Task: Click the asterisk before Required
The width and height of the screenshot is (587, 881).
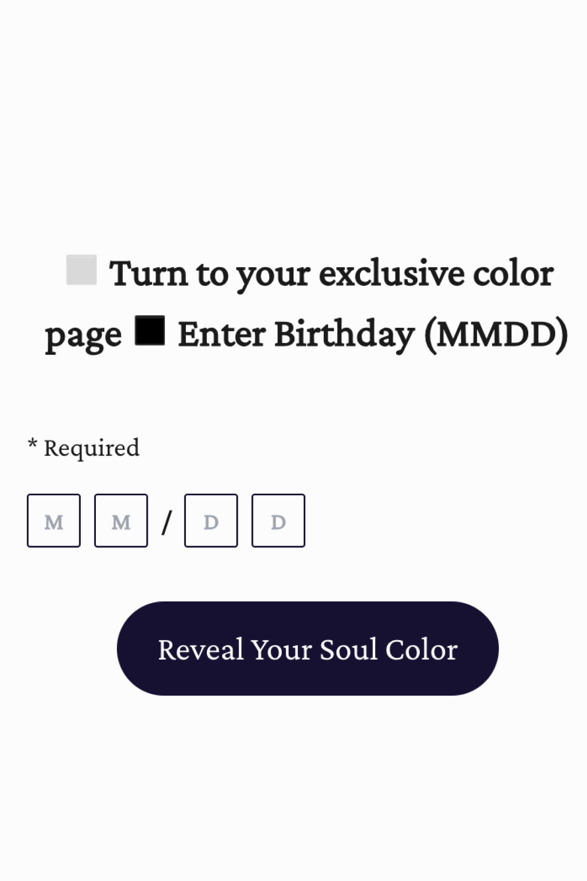Action: 32,445
